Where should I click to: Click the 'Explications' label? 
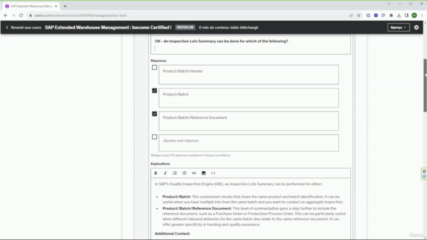(160, 164)
